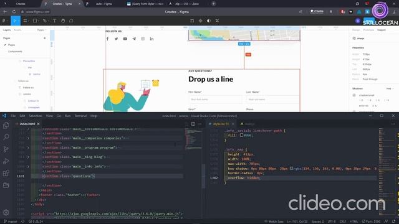Open a new browser tab

[x=213, y=4]
